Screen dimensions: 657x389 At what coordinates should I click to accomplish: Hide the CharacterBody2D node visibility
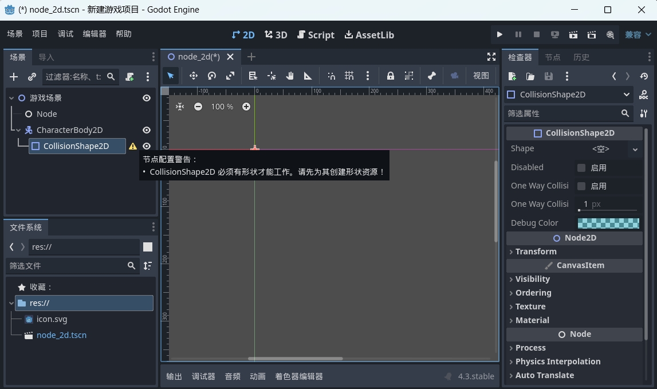[147, 130]
